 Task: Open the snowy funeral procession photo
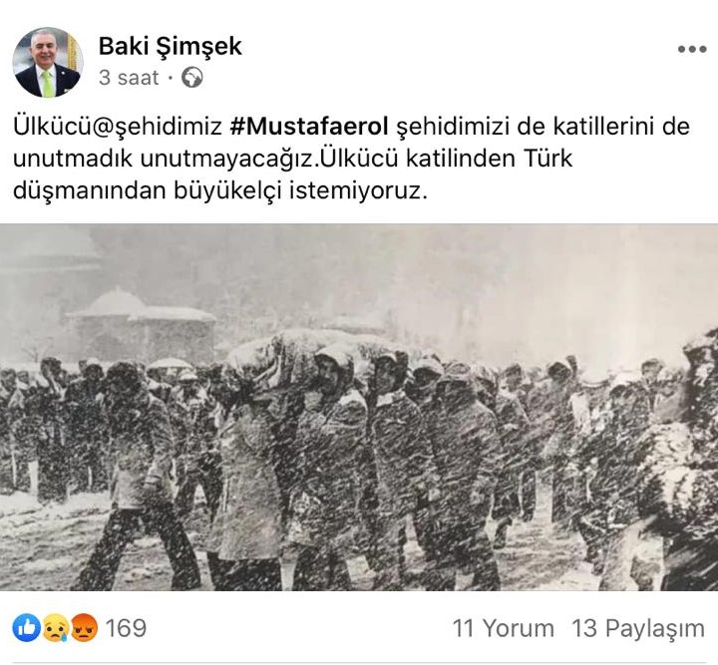click(359, 407)
